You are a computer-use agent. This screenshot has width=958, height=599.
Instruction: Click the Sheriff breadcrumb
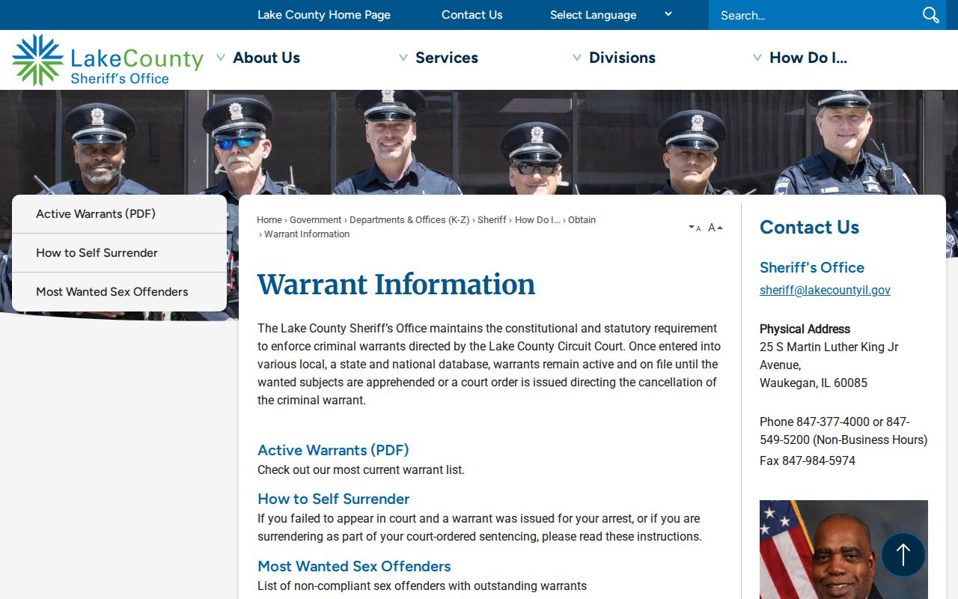[x=492, y=220]
